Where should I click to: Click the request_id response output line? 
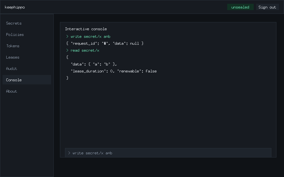105,43
